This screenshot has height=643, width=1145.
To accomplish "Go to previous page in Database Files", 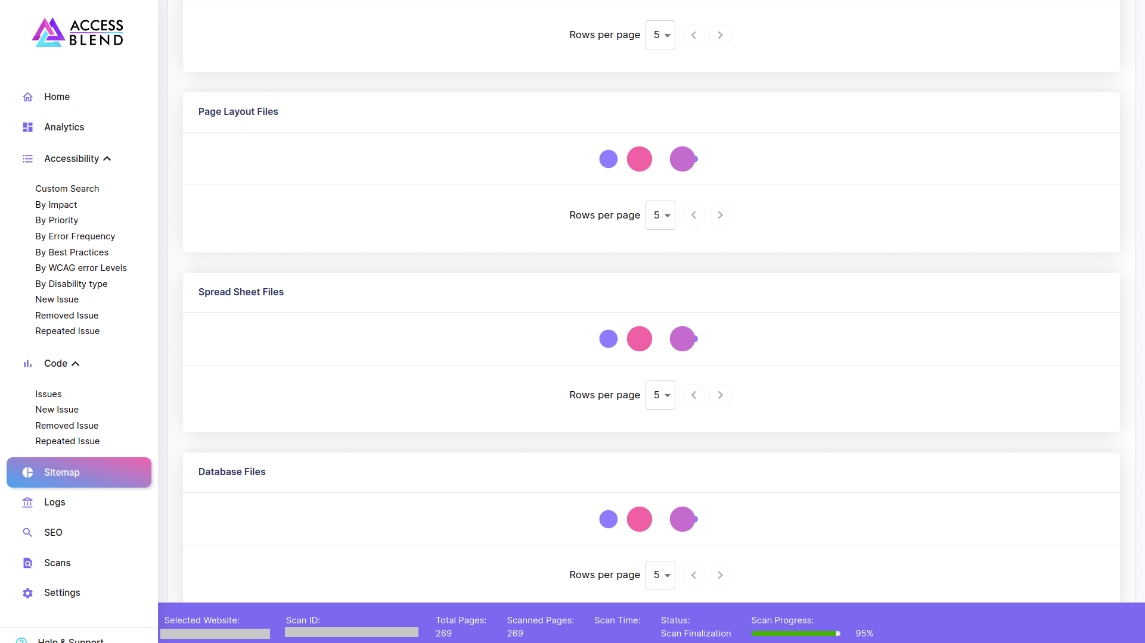I will [694, 575].
